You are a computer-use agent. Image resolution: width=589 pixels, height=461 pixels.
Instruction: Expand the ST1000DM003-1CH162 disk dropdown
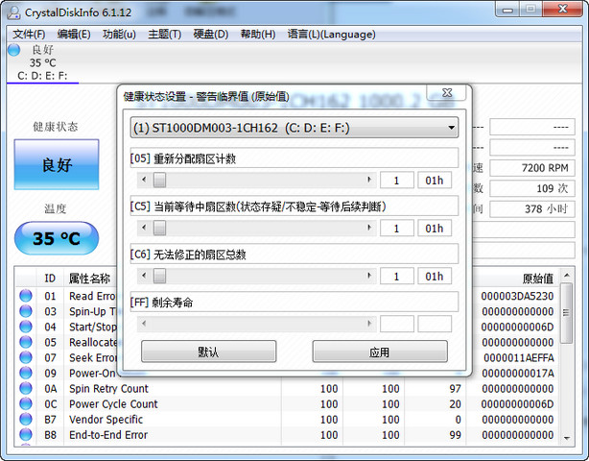click(294, 128)
